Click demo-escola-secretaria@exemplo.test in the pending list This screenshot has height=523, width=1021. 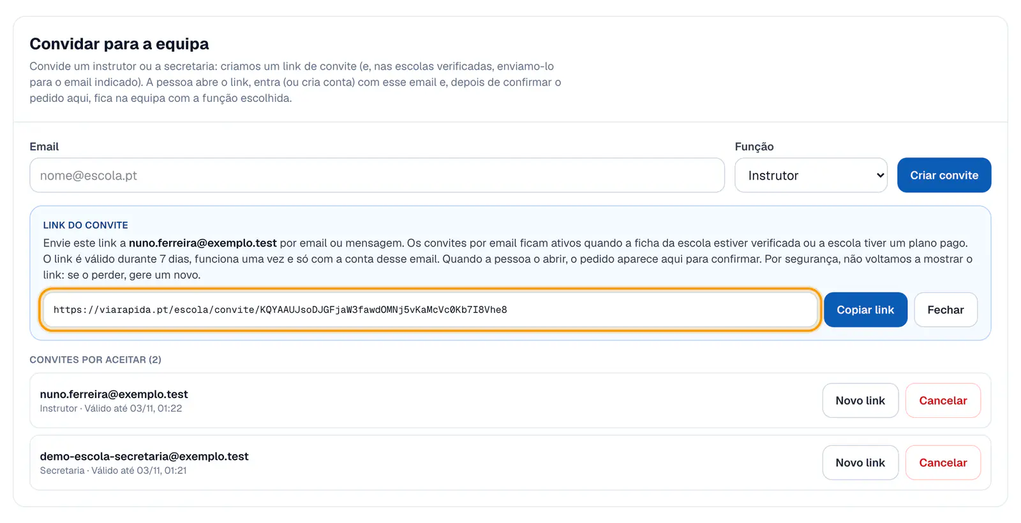[x=144, y=456]
